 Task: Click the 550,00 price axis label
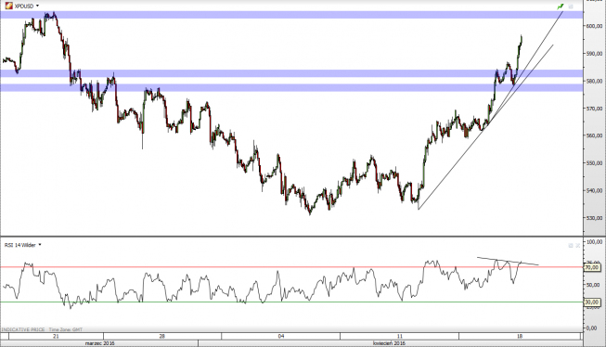(595, 163)
